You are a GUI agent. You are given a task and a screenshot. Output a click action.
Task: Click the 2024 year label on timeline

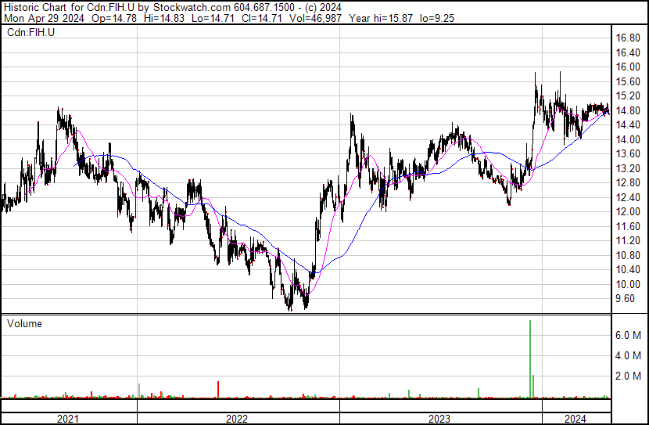tap(575, 419)
